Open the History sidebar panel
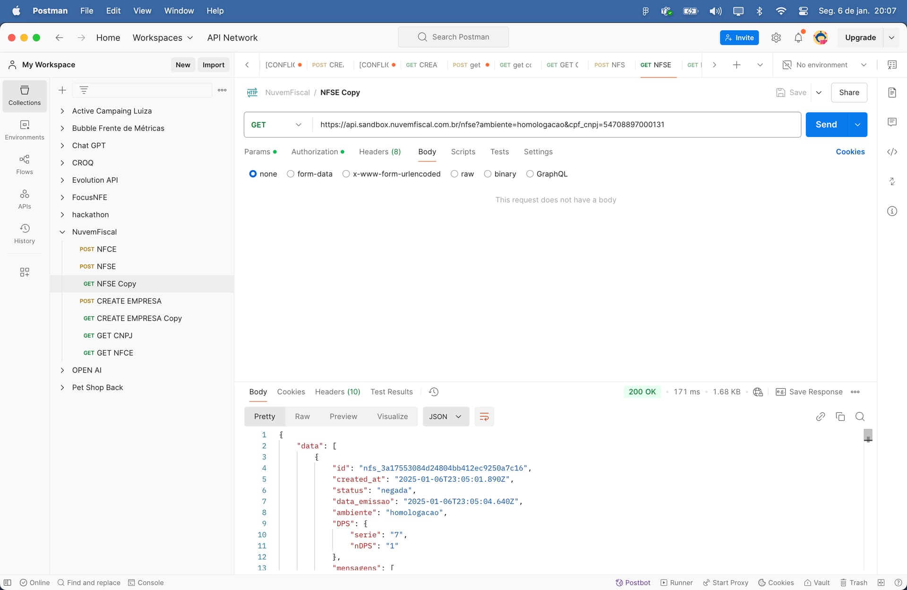907x590 pixels. pos(25,234)
